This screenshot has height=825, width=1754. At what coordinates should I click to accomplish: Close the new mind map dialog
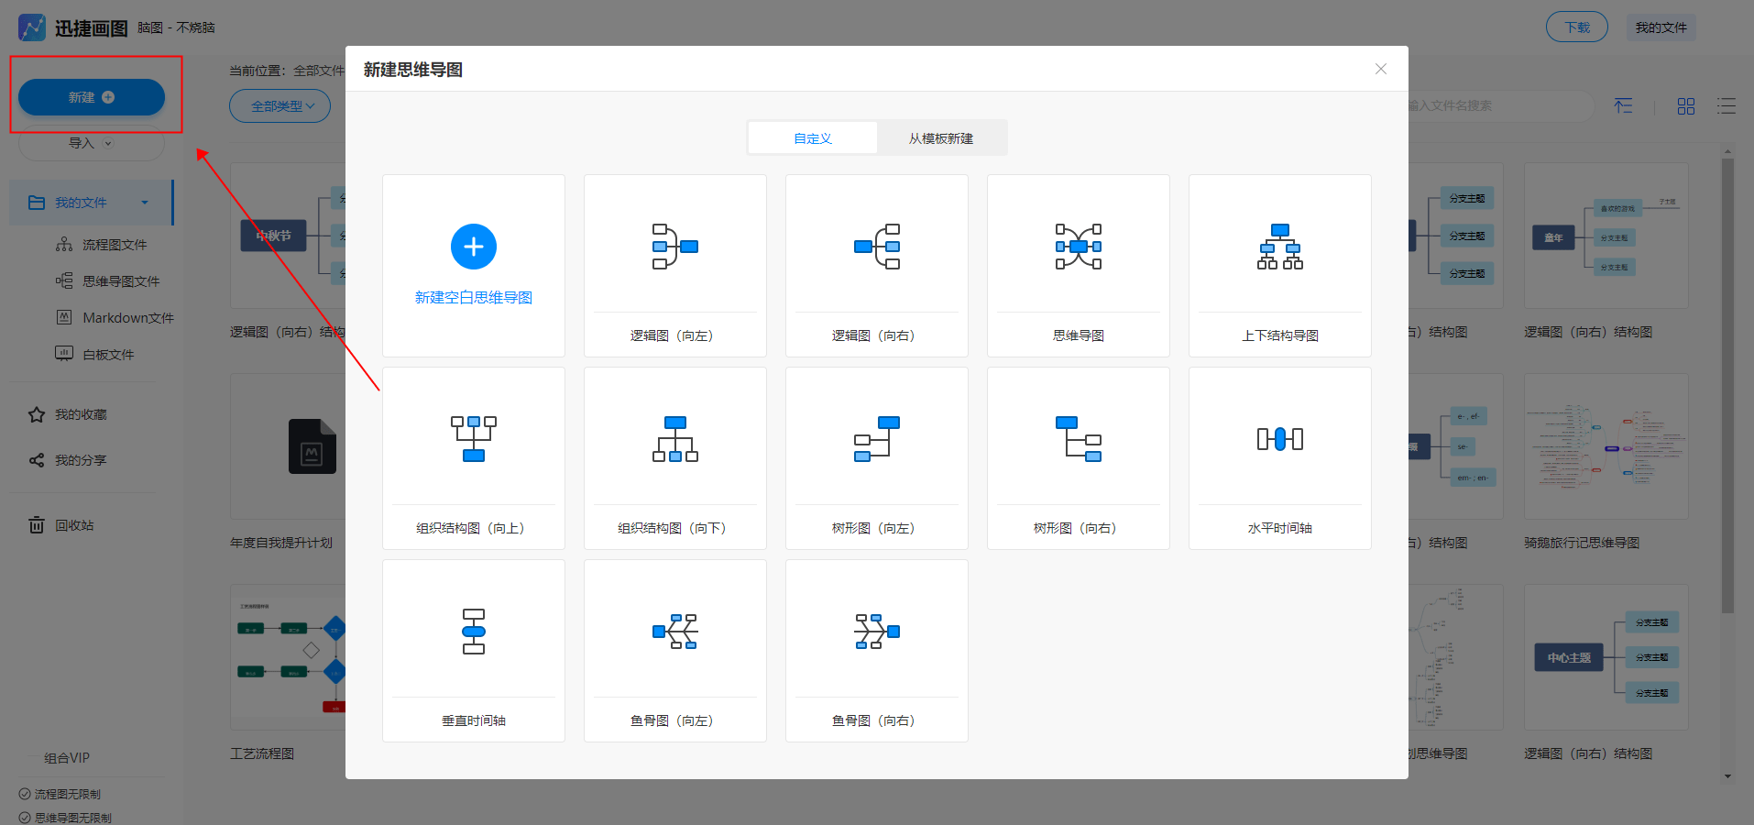click(x=1380, y=70)
